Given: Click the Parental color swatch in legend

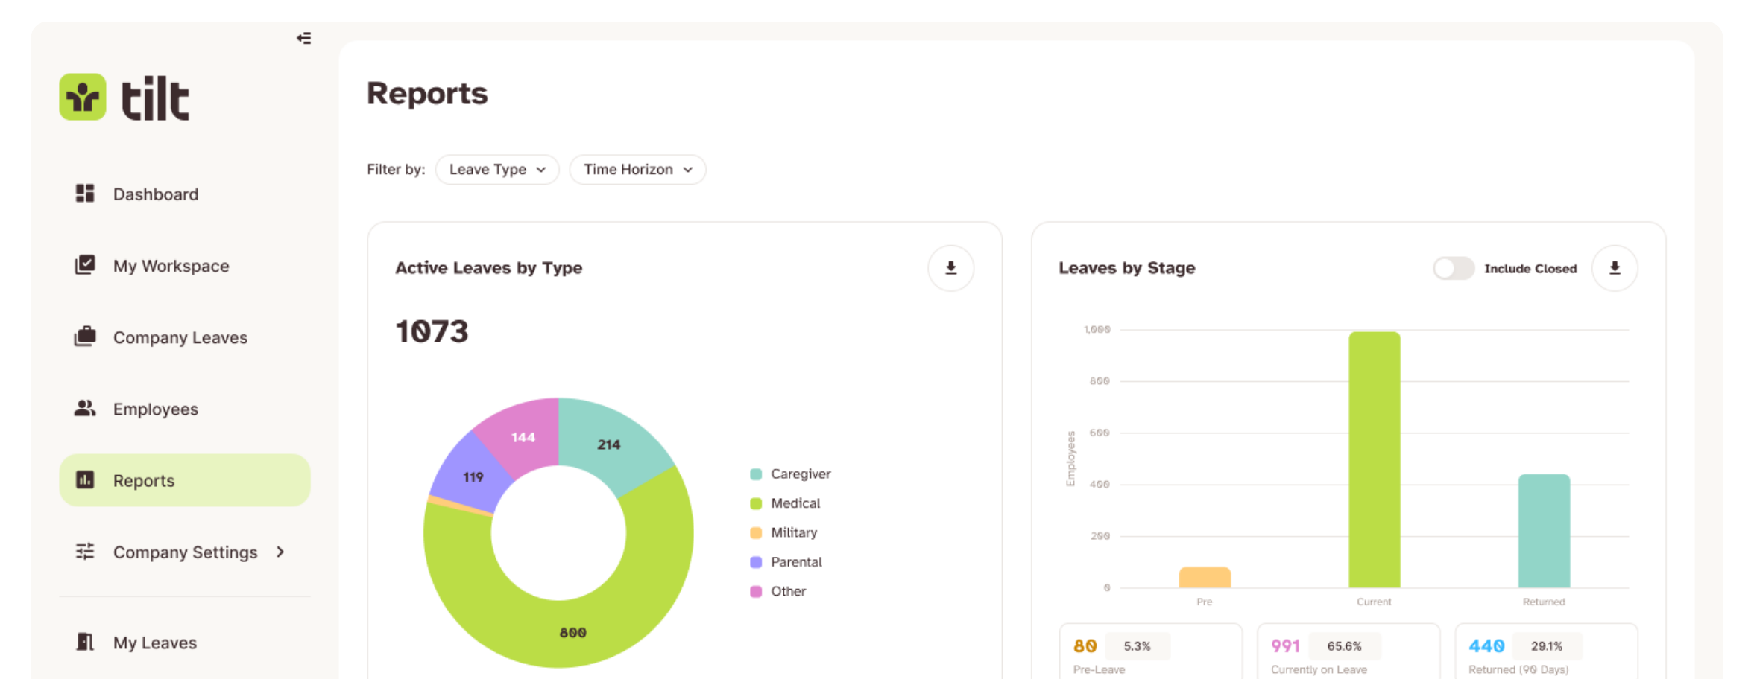Looking at the screenshot, I should (756, 562).
